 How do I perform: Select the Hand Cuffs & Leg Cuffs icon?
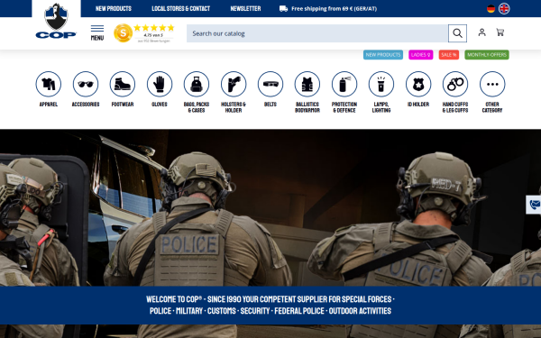click(x=455, y=84)
